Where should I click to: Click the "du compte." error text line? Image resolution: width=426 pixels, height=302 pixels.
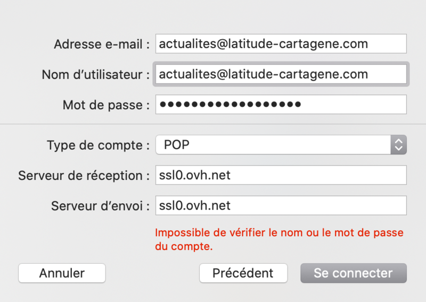coord(184,246)
